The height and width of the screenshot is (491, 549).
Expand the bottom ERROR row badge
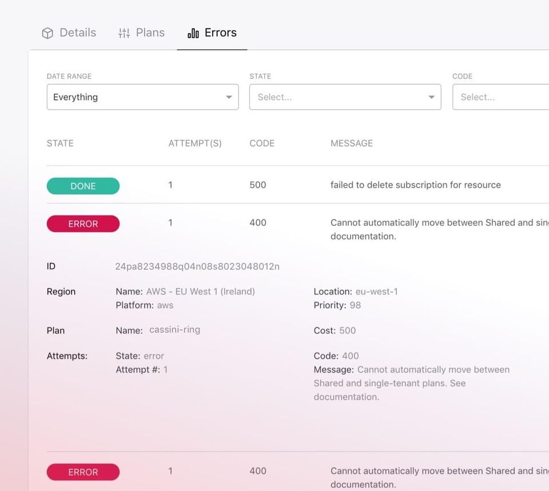(x=83, y=472)
